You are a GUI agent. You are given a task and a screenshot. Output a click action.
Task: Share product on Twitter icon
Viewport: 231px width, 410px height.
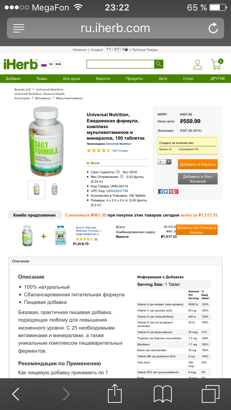(x=166, y=191)
